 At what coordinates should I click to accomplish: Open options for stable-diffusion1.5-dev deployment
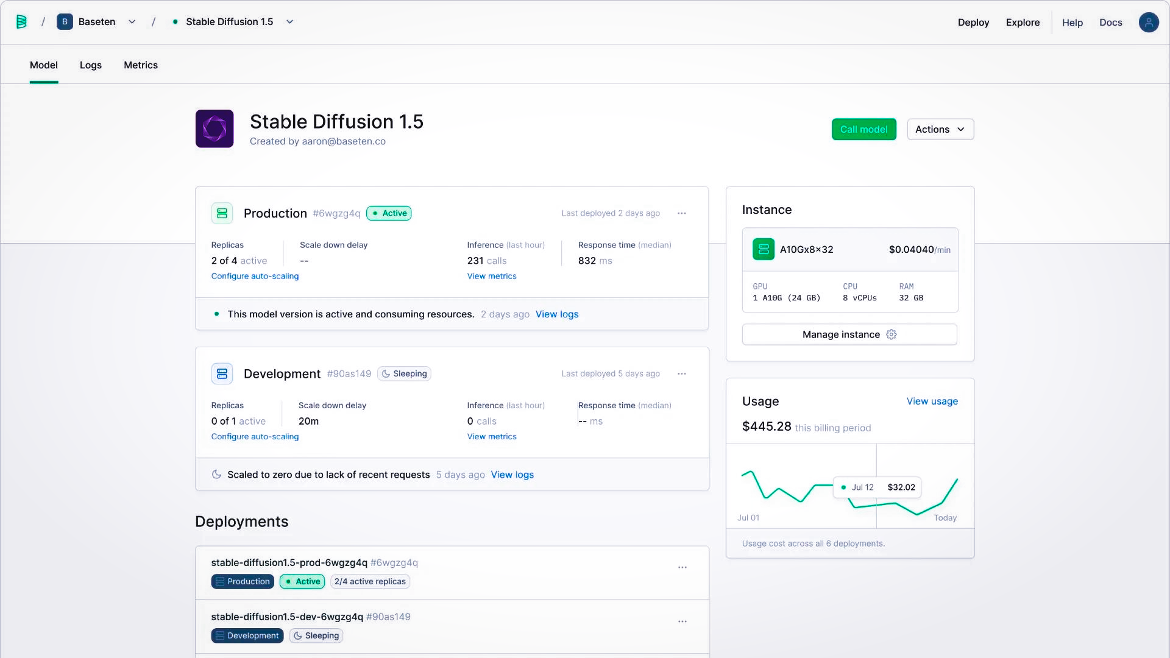point(682,621)
